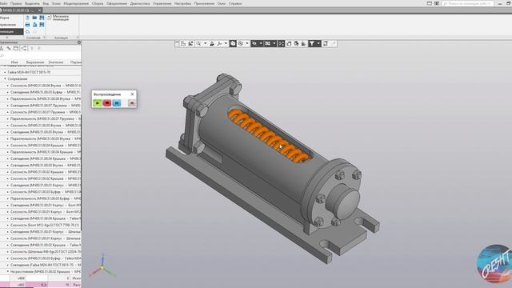Collapse the На расстоянии 02 Крышка node
The image size is (512, 288).
[8, 271]
